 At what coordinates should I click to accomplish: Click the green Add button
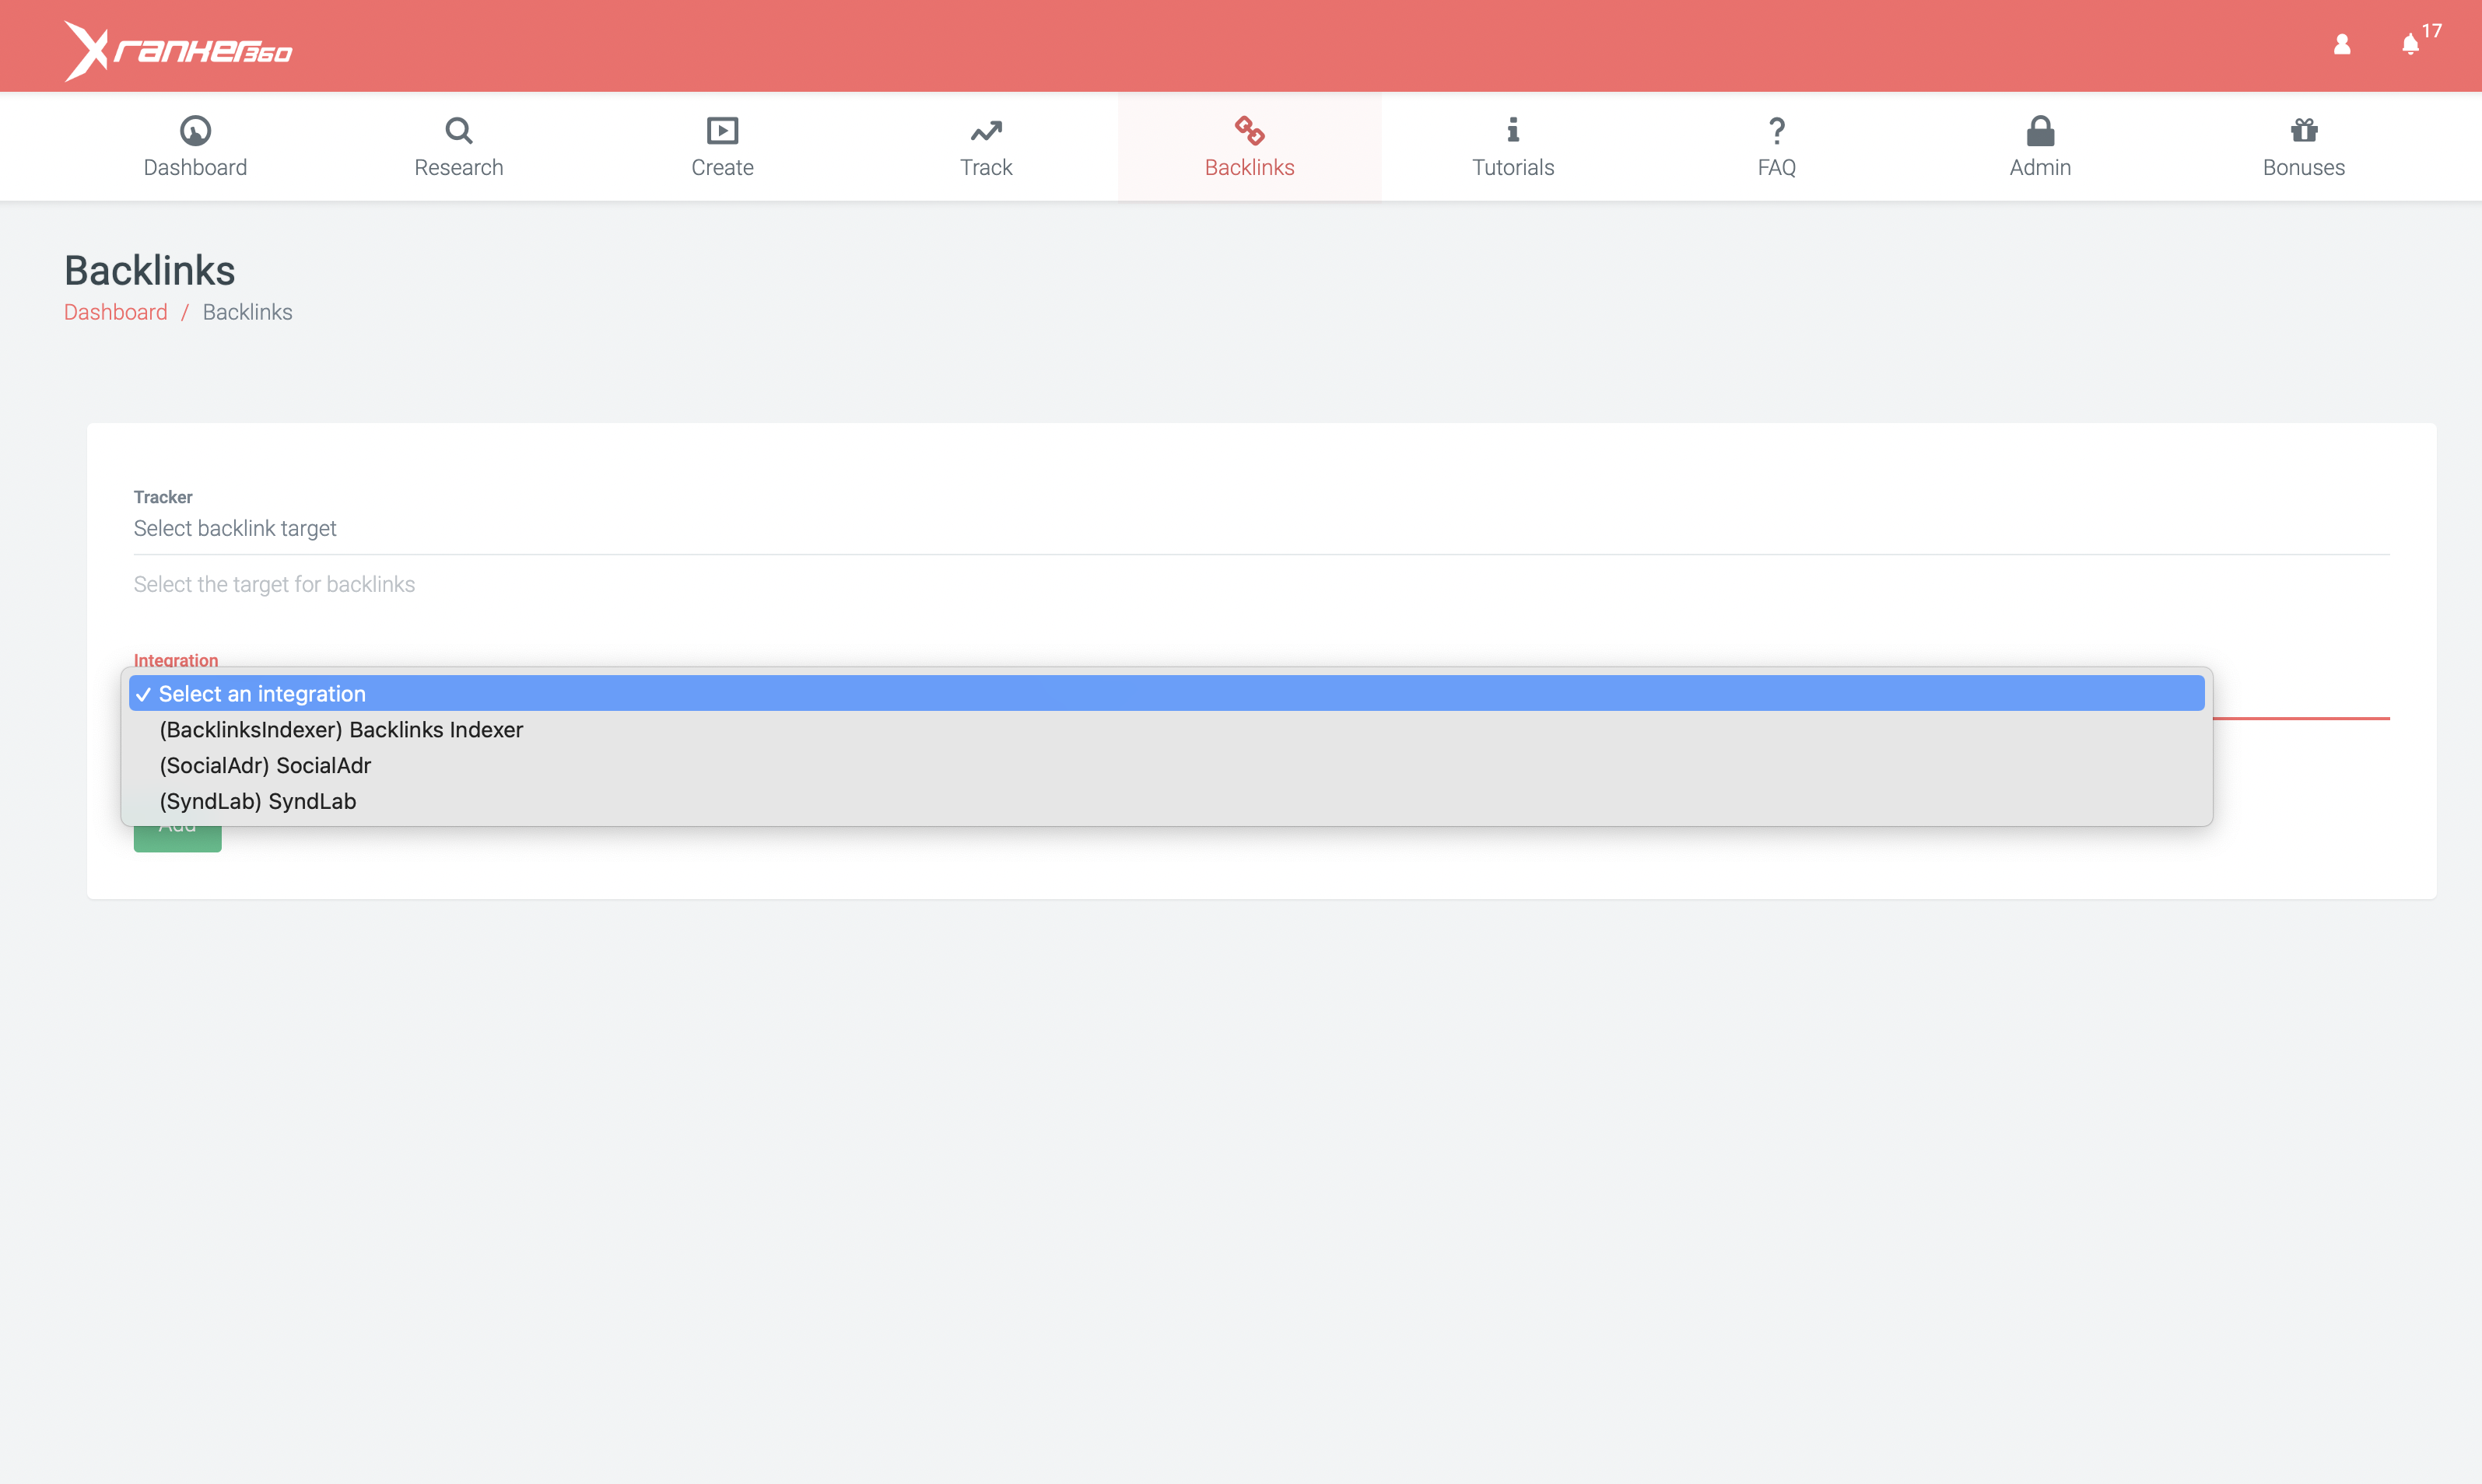(177, 838)
